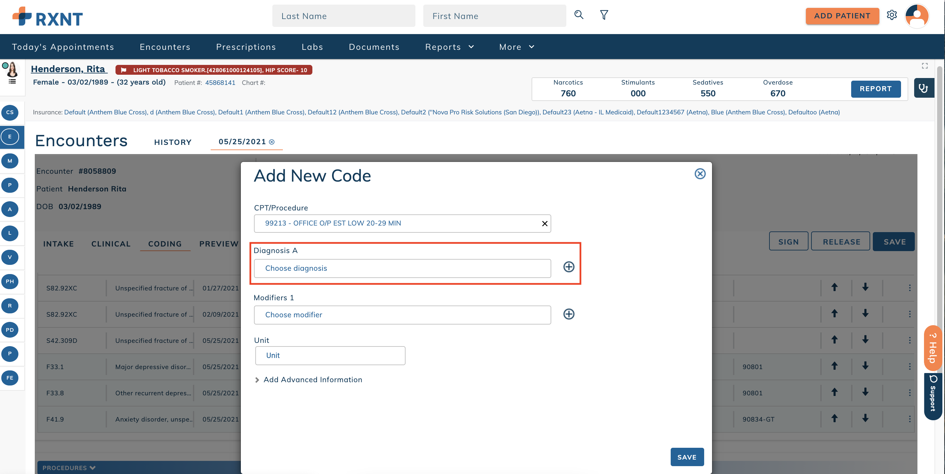Click the patient photo thumbnail
Screen dimensions: 945x474
tap(13, 69)
